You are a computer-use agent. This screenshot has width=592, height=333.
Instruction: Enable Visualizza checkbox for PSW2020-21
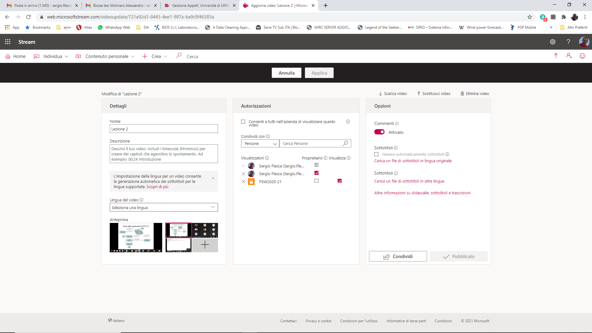tap(339, 181)
